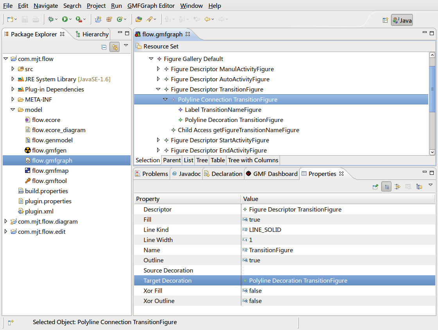Expand the com.mjt.flow.diagram project
The height and width of the screenshot is (330, 438).
6,222
